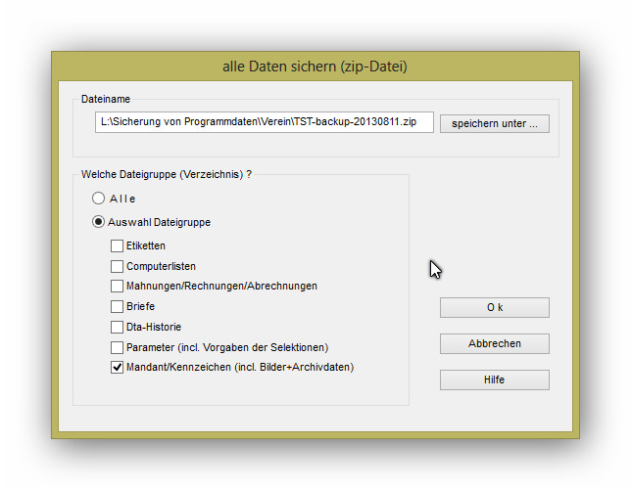Toggle the Briefe checkbox

click(118, 307)
